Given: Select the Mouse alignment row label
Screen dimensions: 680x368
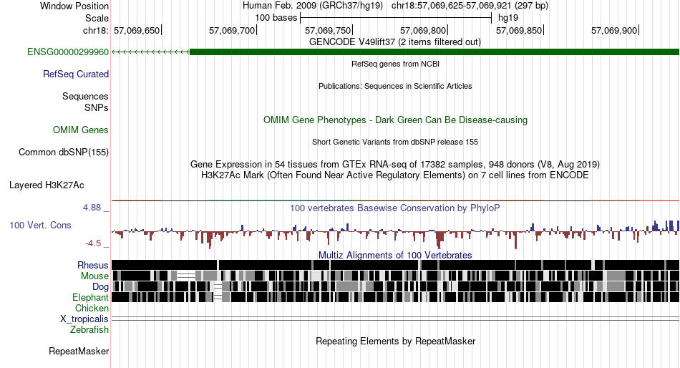Looking at the screenshot, I should click(94, 276).
